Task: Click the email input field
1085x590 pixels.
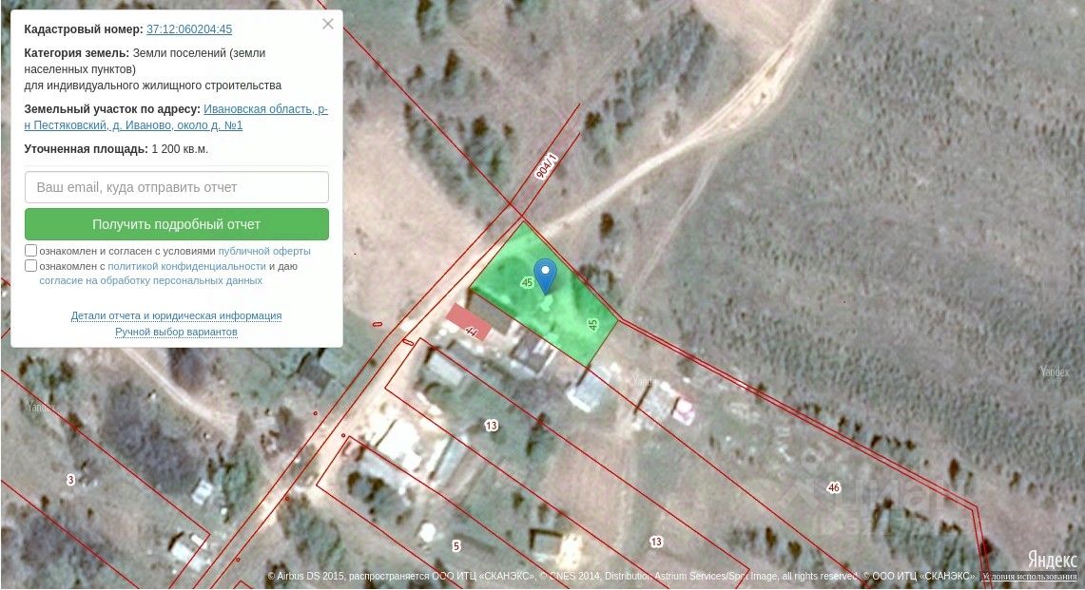Action: [x=177, y=187]
